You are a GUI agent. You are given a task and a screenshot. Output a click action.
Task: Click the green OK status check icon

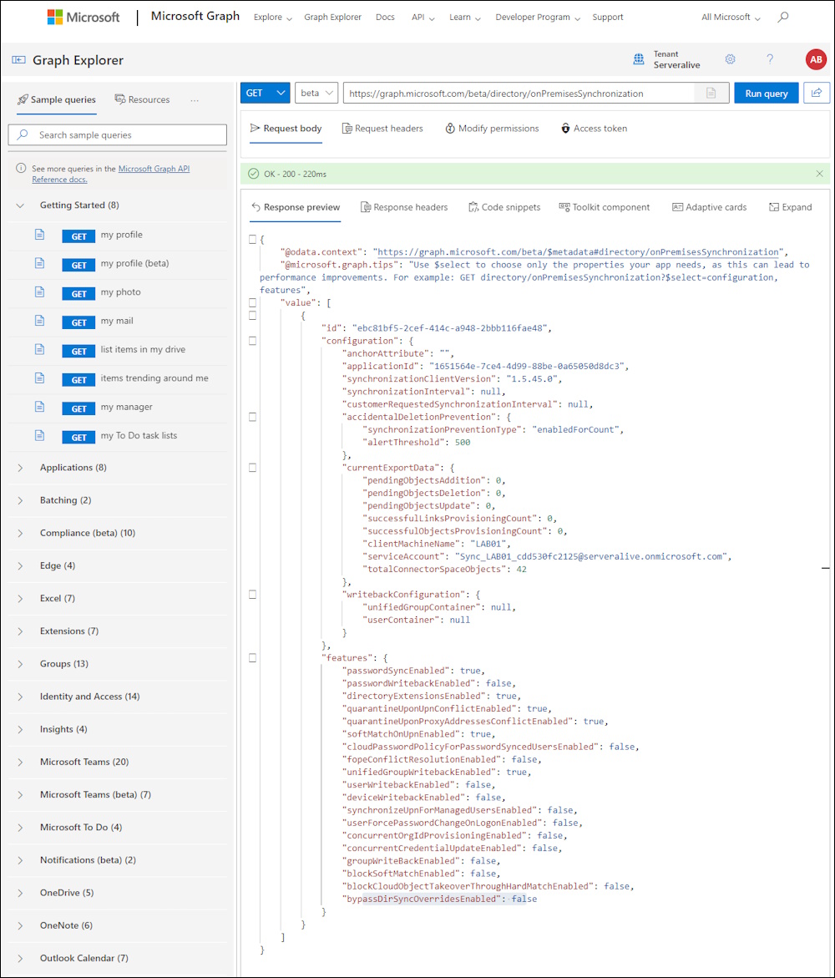click(253, 174)
